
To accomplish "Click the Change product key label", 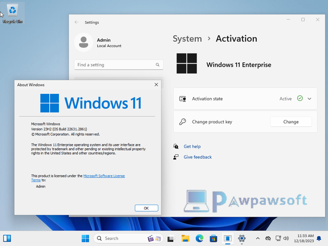I will pyautogui.click(x=212, y=122).
